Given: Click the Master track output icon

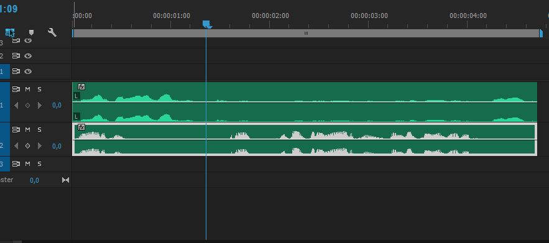Looking at the screenshot, I should click(x=65, y=180).
